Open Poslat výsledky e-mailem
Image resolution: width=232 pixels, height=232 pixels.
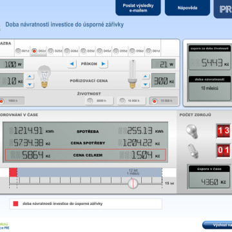pyautogui.click(x=138, y=8)
